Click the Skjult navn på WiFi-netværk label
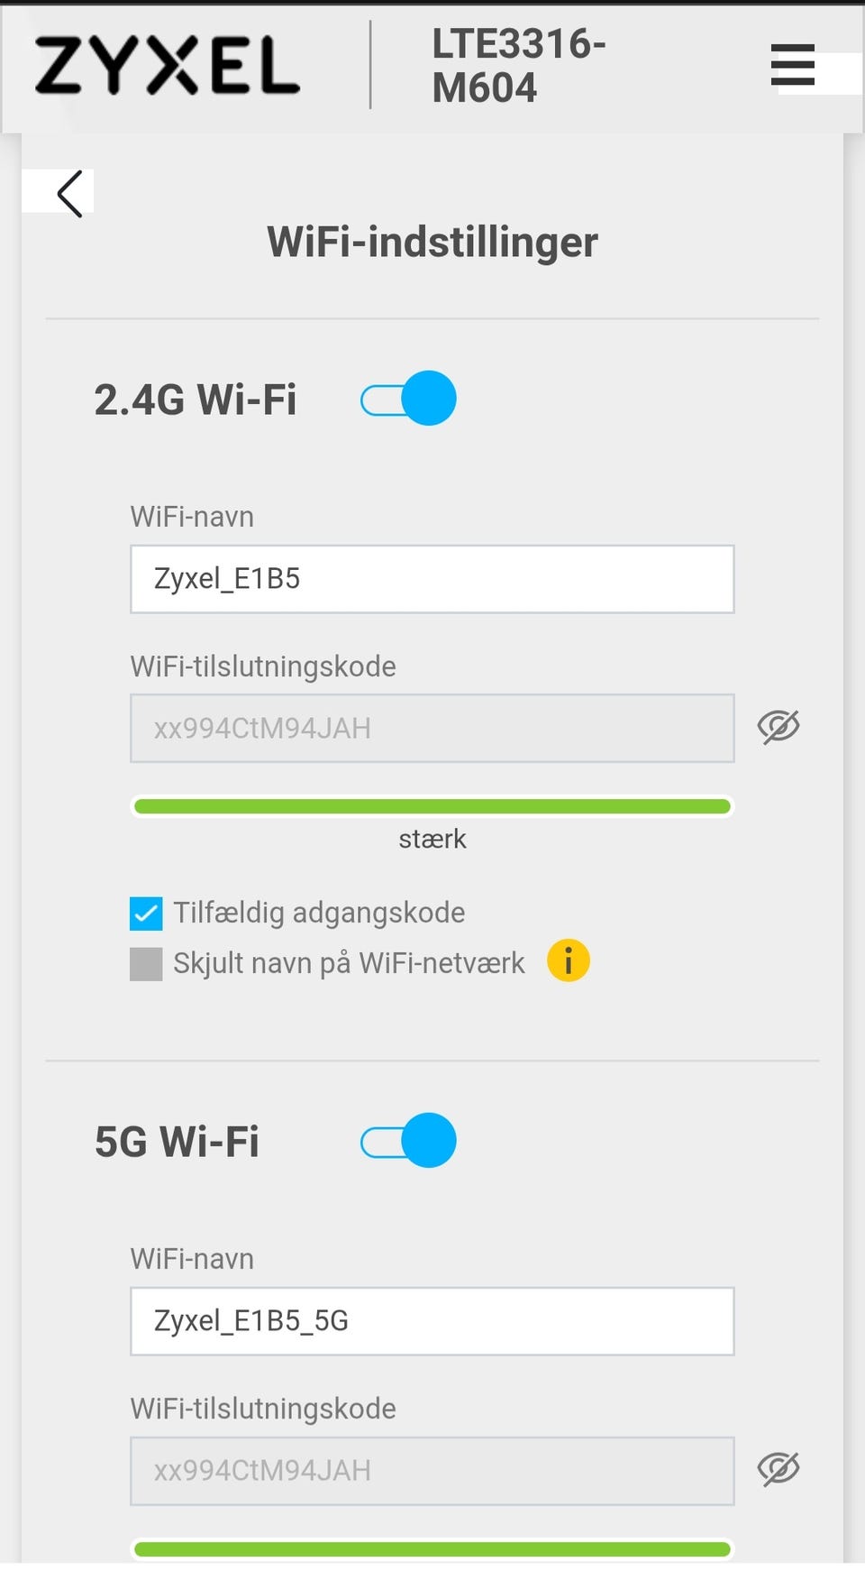The height and width of the screenshot is (1580, 865). [349, 963]
